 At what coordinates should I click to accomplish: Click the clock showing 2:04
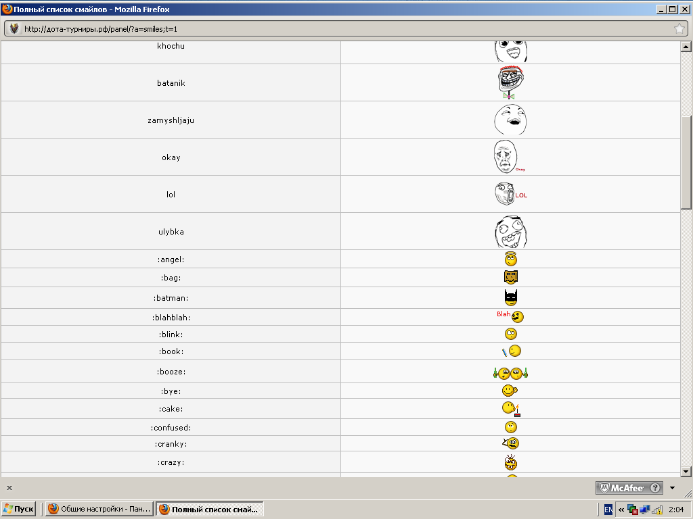676,510
